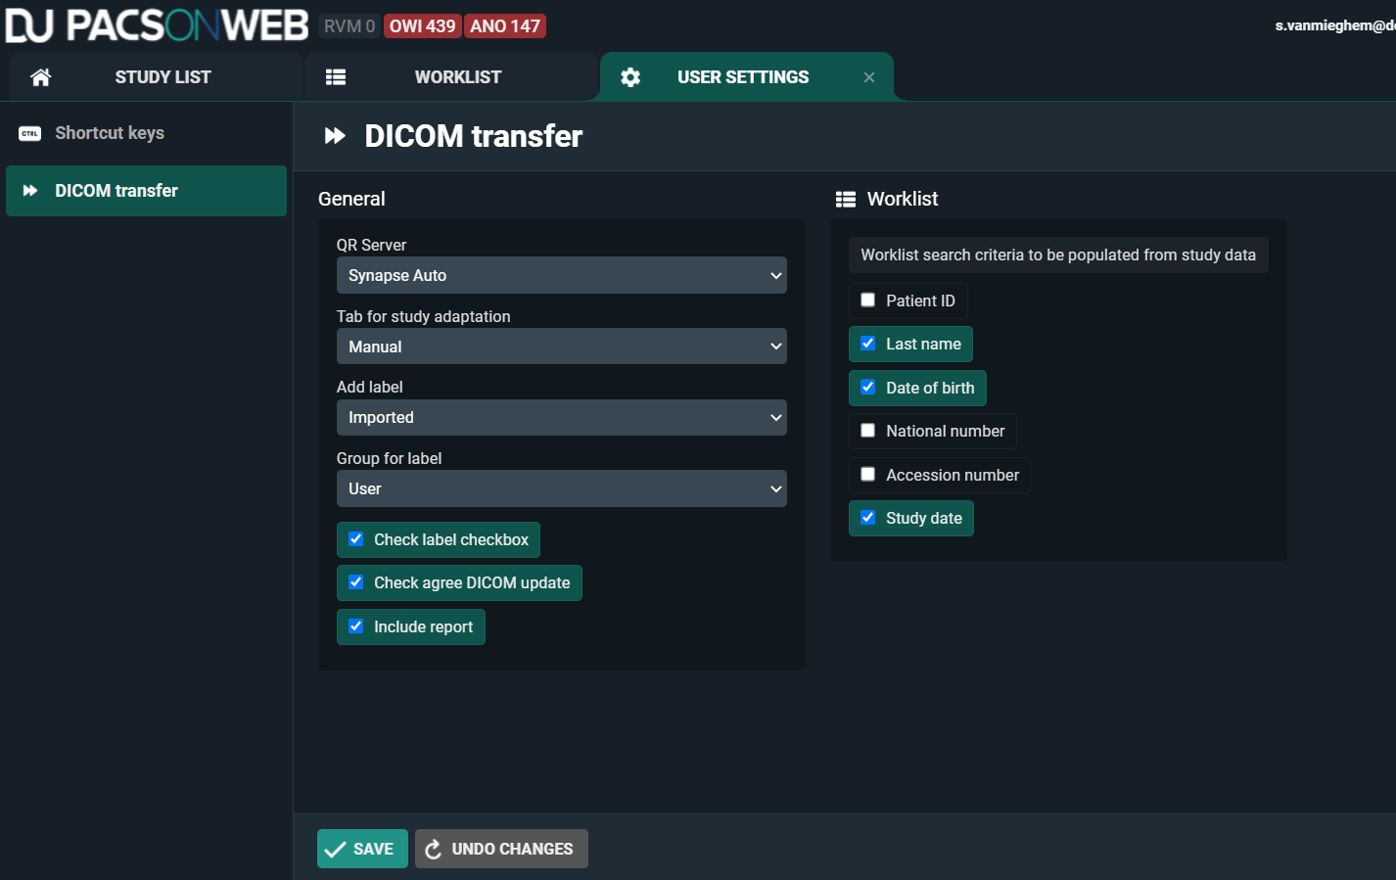1396x880 pixels.
Task: Click the PACSonWEB logo
Action: [x=157, y=26]
